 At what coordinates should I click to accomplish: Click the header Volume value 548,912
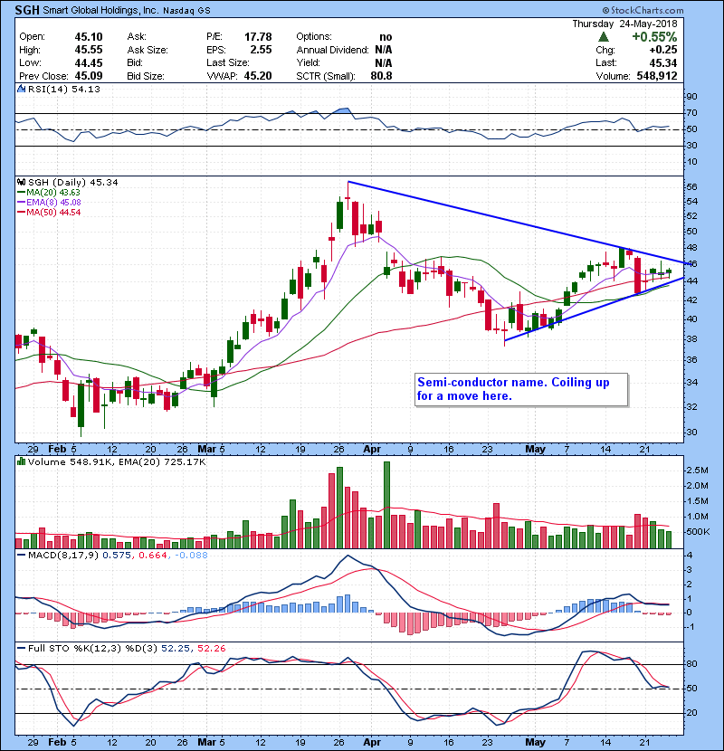tap(657, 76)
